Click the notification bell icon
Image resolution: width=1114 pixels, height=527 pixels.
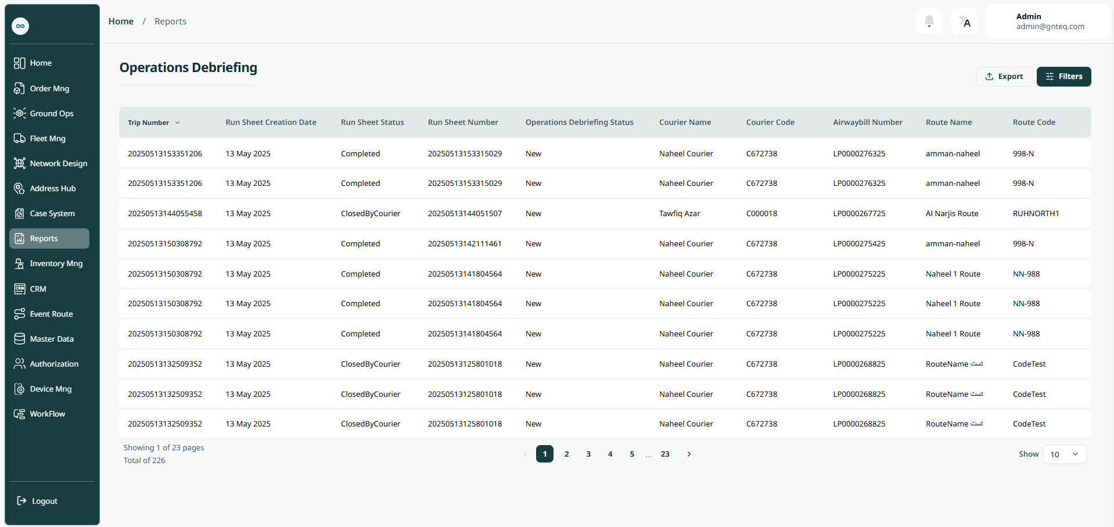tap(929, 22)
